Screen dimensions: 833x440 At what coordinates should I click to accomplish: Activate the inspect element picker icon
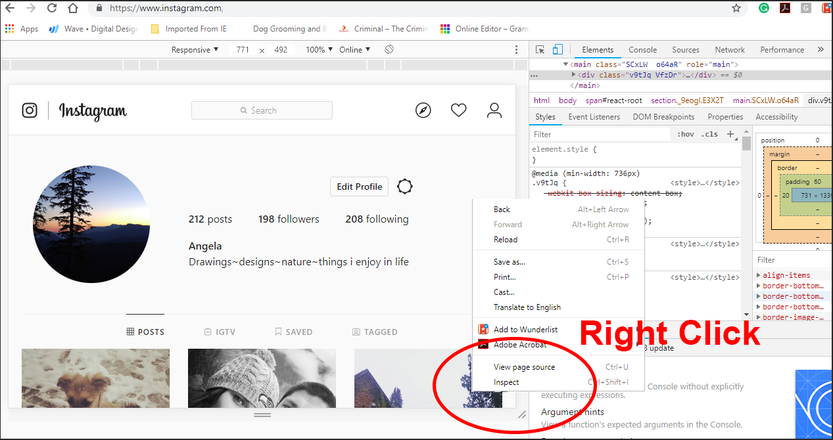(540, 50)
